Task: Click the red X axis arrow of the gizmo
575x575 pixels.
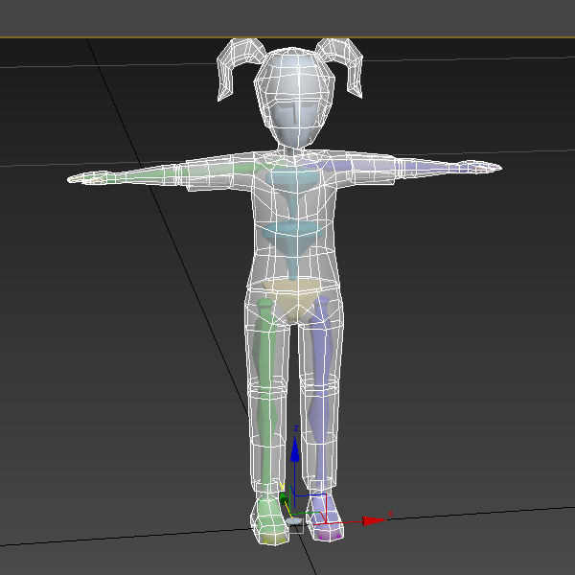Action: (x=374, y=521)
